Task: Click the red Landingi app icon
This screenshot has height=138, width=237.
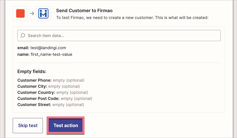Action: point(20,13)
